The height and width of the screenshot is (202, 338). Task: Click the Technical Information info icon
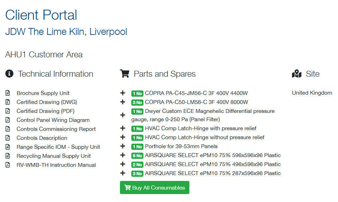point(10,74)
